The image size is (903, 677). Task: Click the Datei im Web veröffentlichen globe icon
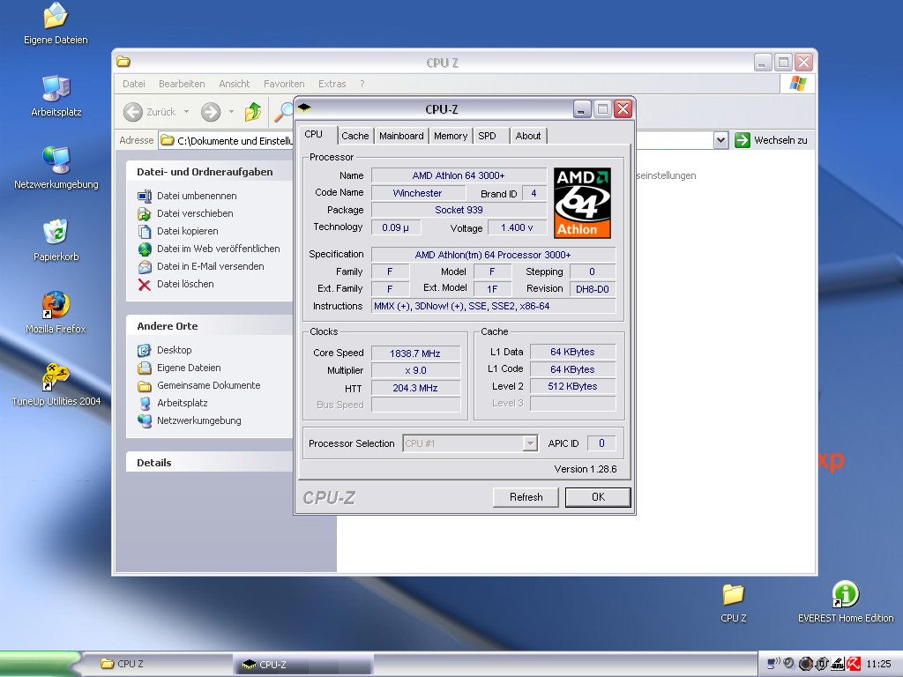145,249
